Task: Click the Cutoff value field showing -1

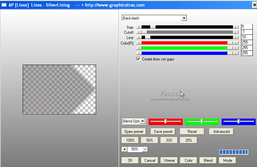Action: click(247, 32)
